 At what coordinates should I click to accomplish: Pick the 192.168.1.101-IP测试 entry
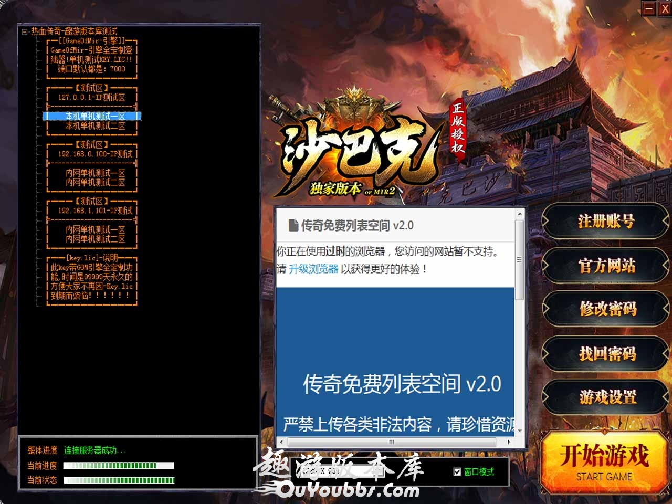tap(95, 211)
